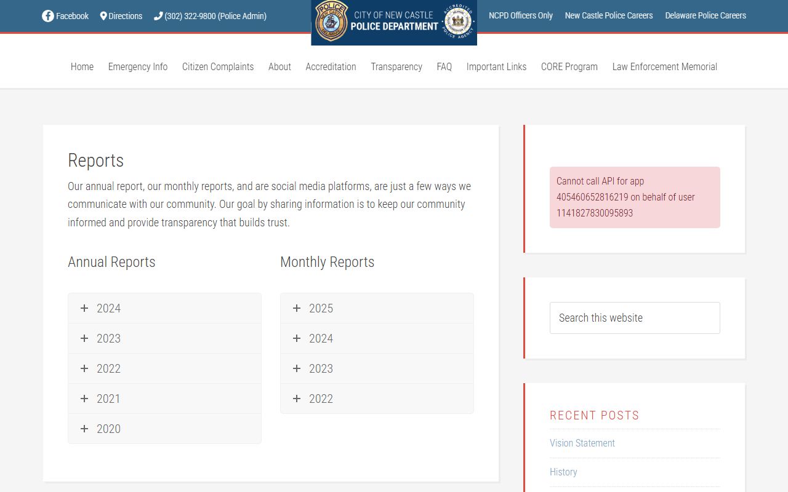Image resolution: width=788 pixels, height=492 pixels.
Task: Open New Castle Police Careers link
Action: tap(609, 15)
